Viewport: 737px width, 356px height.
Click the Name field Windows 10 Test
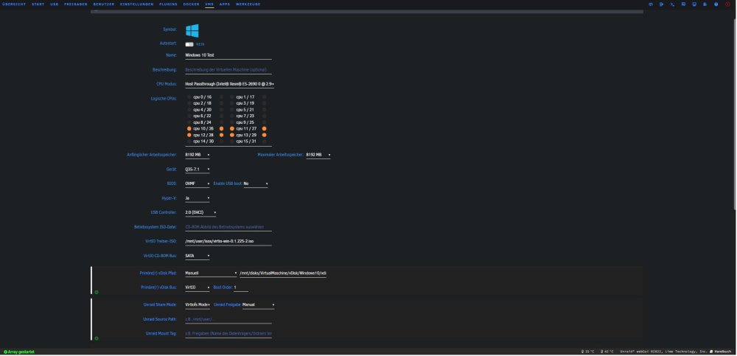[x=228, y=55]
